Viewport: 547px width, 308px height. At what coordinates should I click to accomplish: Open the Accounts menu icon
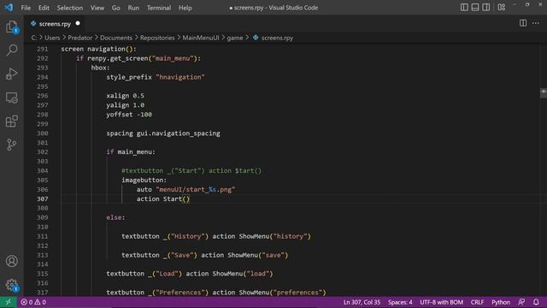click(12, 261)
